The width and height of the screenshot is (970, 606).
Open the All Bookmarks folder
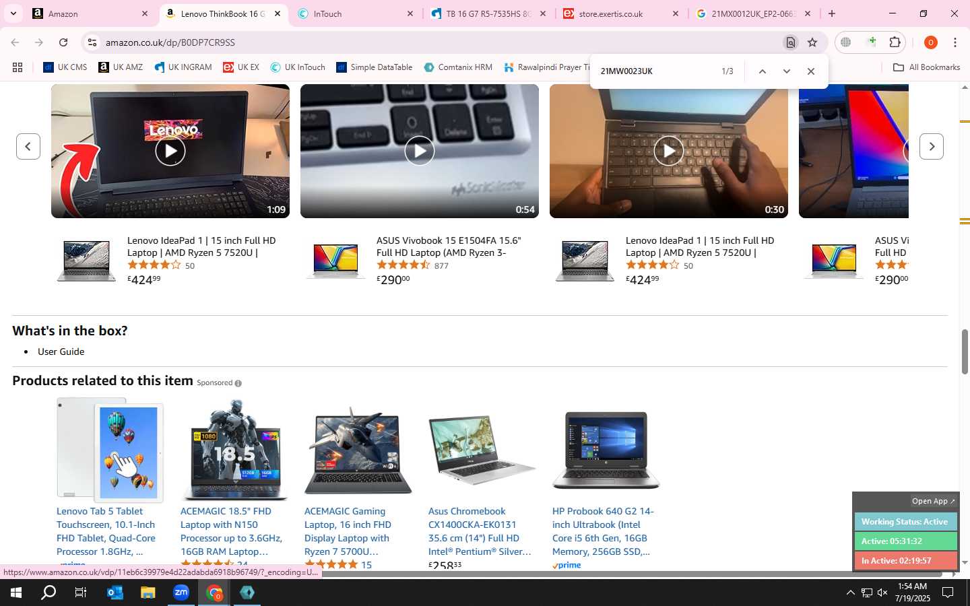(926, 67)
